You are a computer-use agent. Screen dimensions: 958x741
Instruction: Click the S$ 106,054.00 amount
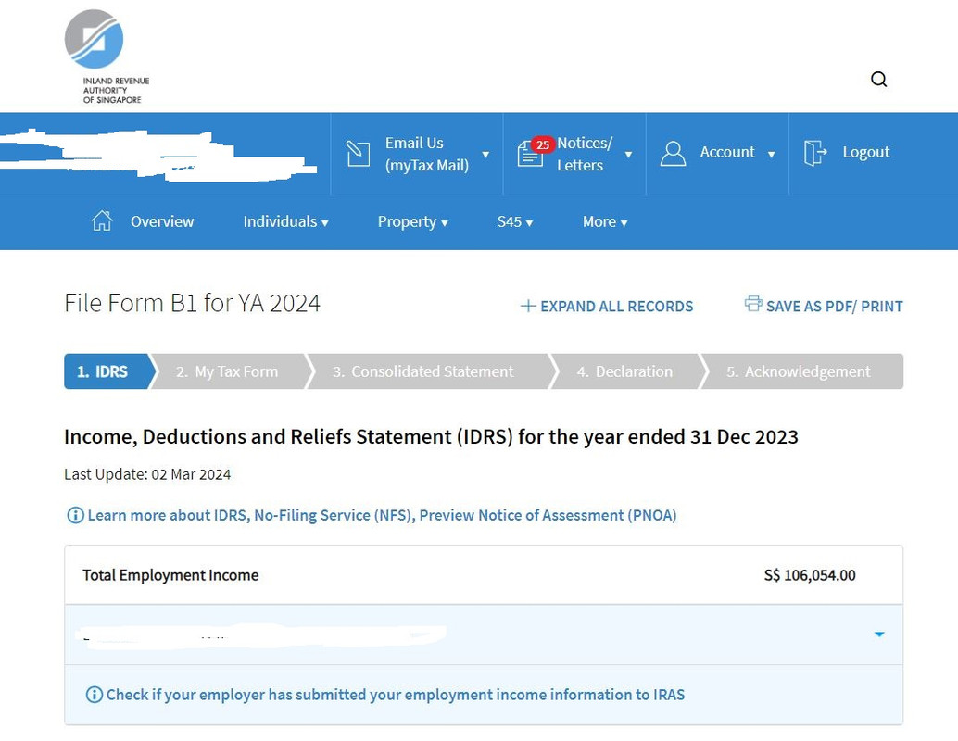810,575
